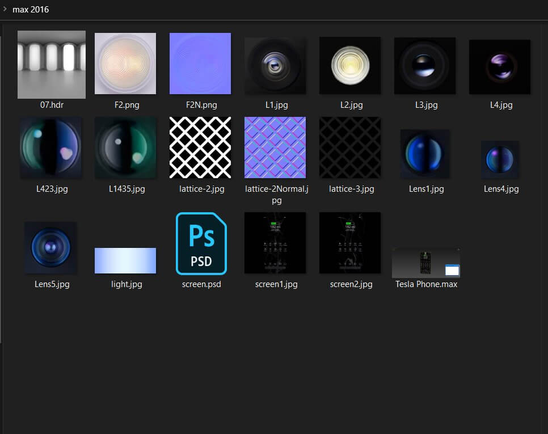Viewport: 548px width, 434px height.
Task: Pick the Lens4.jpg thumbnail
Action: point(500,159)
